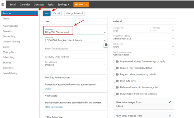Click the Webmail section heading
Image resolution: width=194 pixels, height=118 pixels.
[117, 21]
